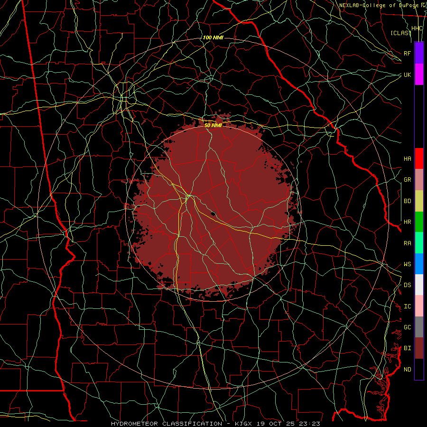The height and width of the screenshot is (427, 427).
Task: Click the RF purple legend swatch
Action: coord(419,53)
